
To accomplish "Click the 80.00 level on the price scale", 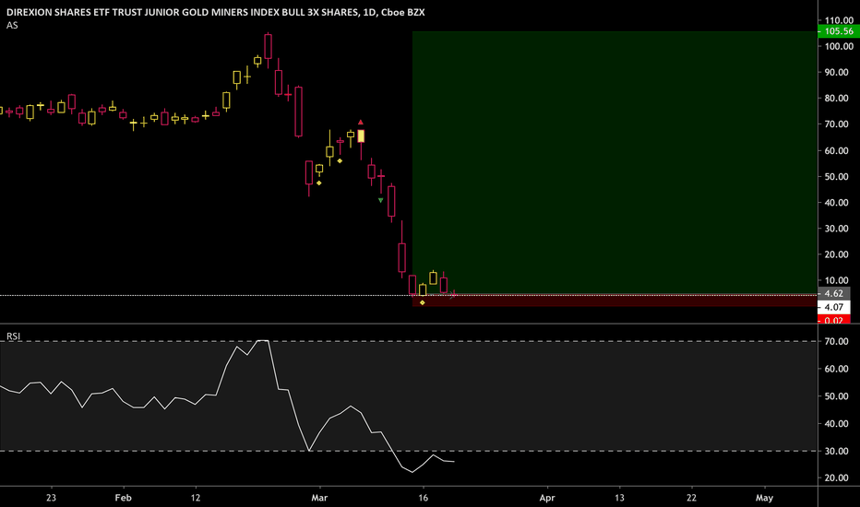I will 836,99.
